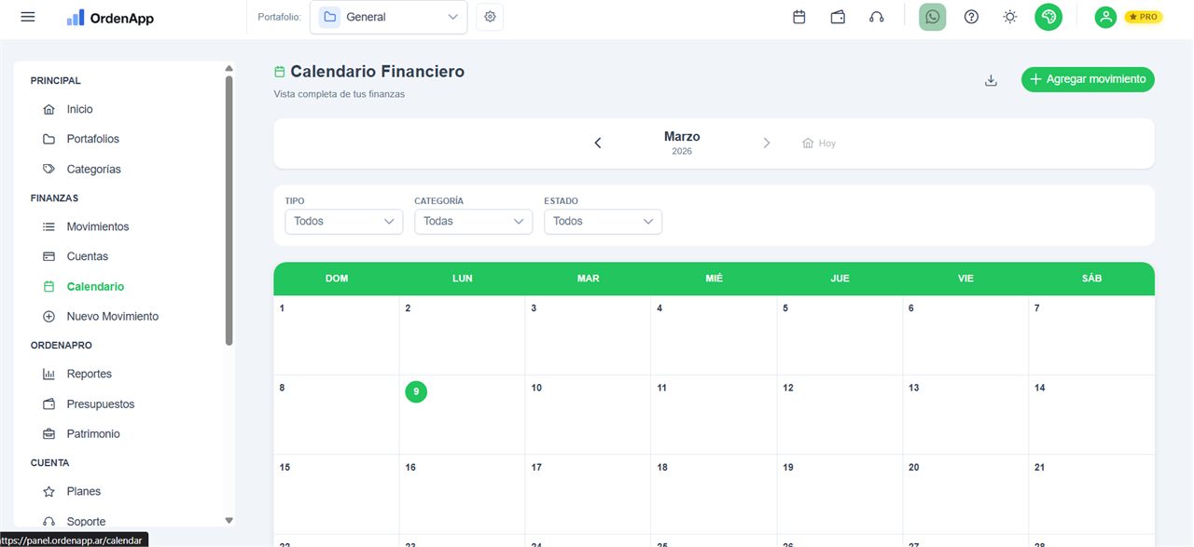The image size is (1194, 547).
Task: Click the help question mark icon
Action: [x=971, y=17]
